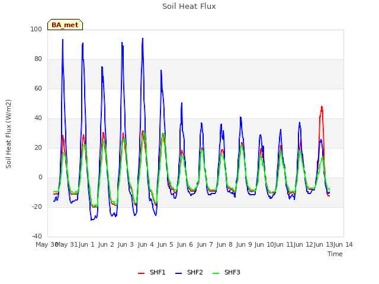Click the Jun 2 x-axis tick label
This screenshot has width=379, height=284.
[106, 244]
